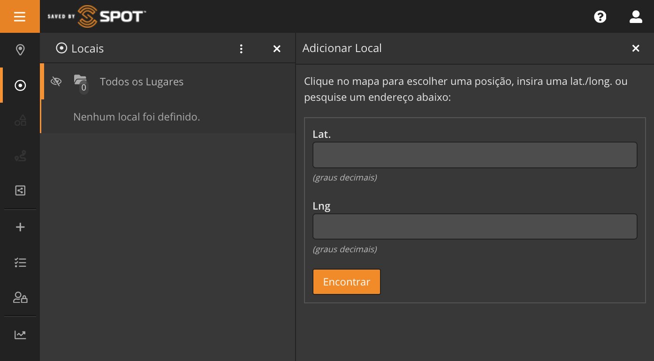Click the Lat. input field

click(474, 155)
